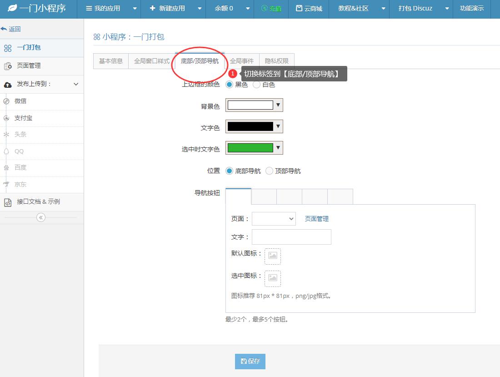Open the 我的应用 hamburger menu icon
Image resolution: width=500 pixels, height=377 pixels.
coord(89,8)
